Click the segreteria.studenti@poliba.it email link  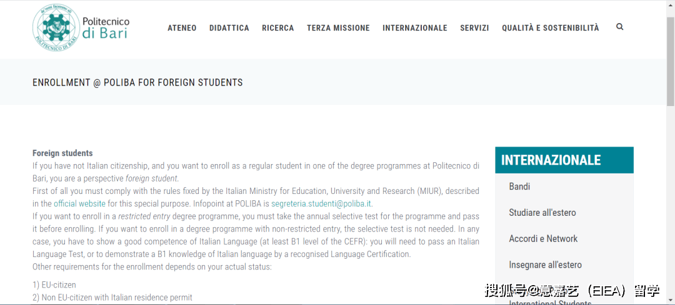[x=321, y=204]
